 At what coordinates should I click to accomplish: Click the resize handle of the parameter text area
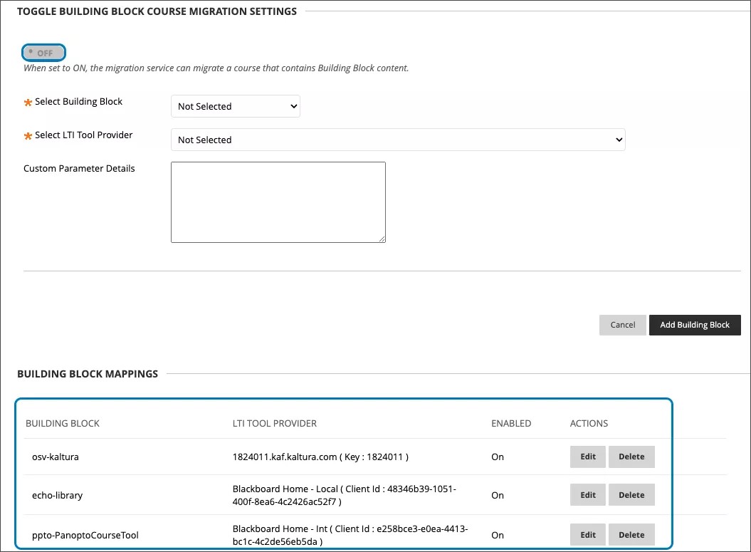(382, 238)
